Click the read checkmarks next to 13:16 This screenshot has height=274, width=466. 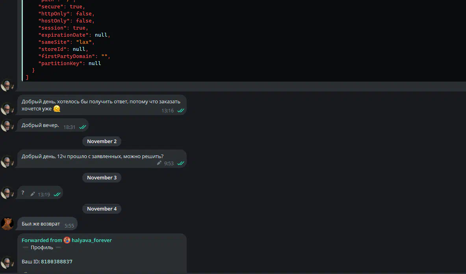click(181, 110)
